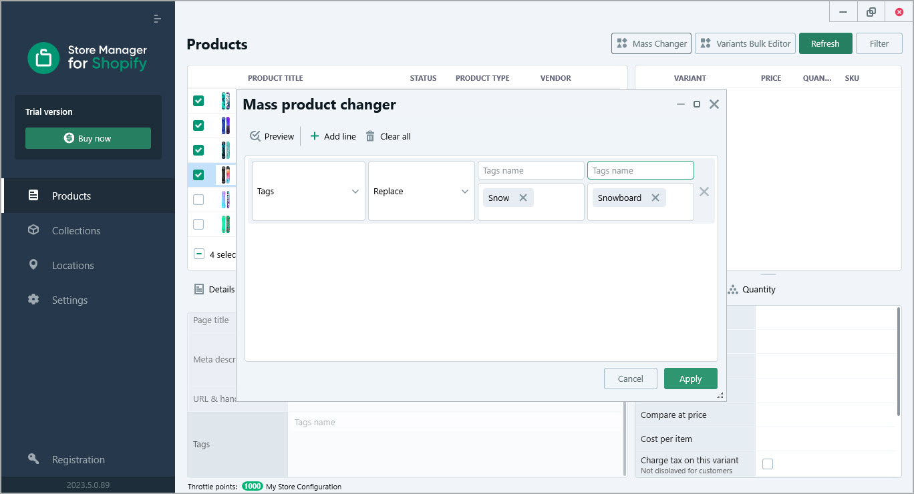Remove the Snowboard tag chip
The width and height of the screenshot is (914, 494).
(x=655, y=198)
